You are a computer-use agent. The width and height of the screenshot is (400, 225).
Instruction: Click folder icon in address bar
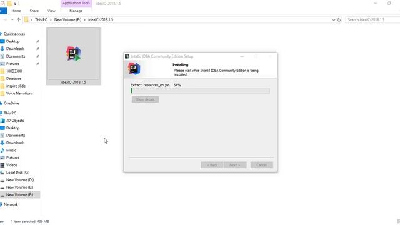coord(26,19)
